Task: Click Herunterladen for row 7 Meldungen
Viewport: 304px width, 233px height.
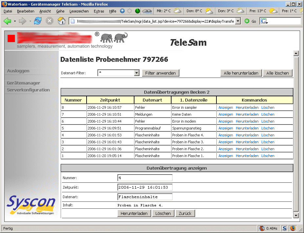Action: coord(247,114)
